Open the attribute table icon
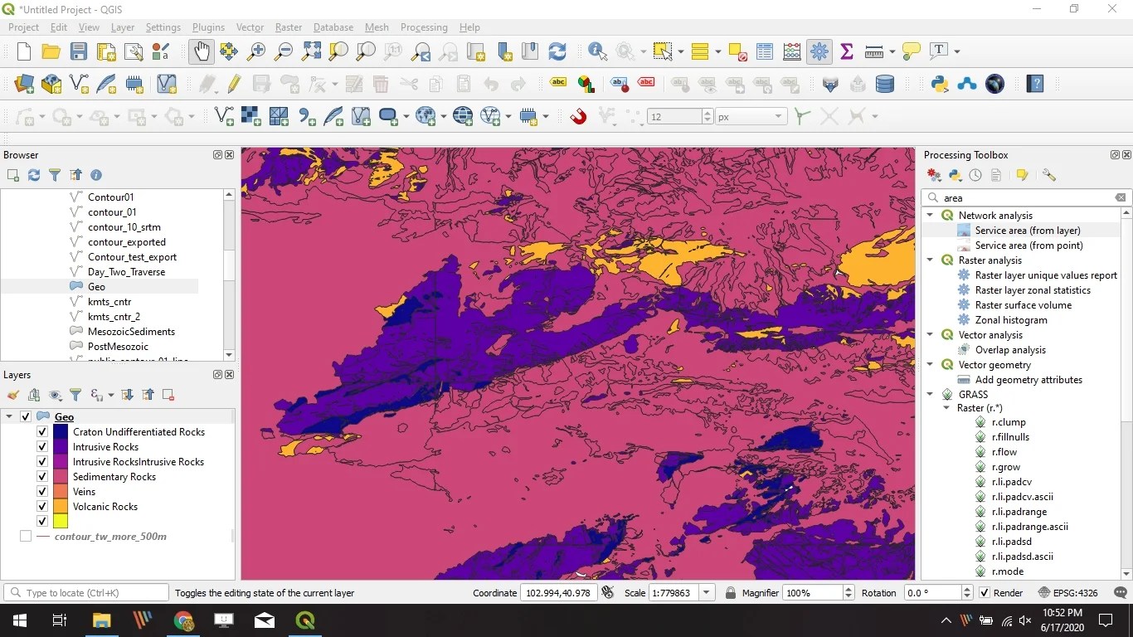Screen dimensions: 1133x637 765,51
